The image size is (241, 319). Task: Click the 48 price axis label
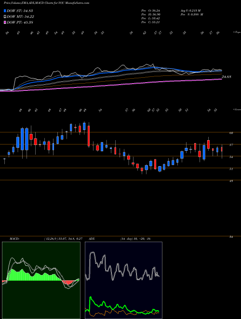coord(231,181)
